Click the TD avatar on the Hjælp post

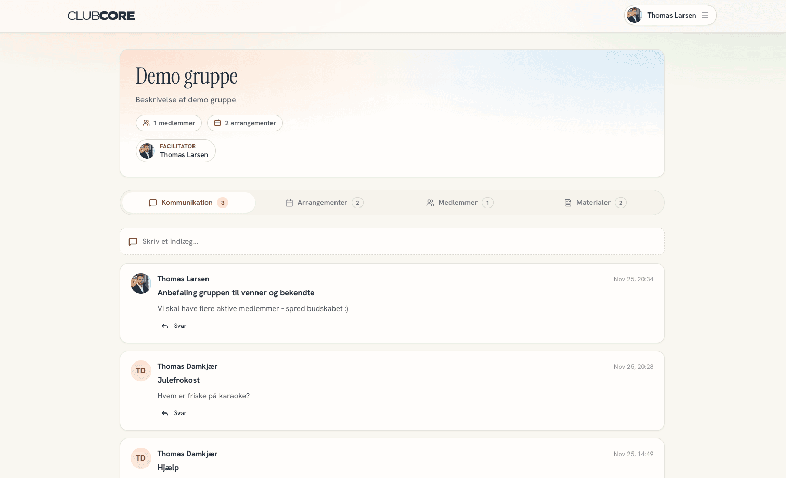(140, 458)
